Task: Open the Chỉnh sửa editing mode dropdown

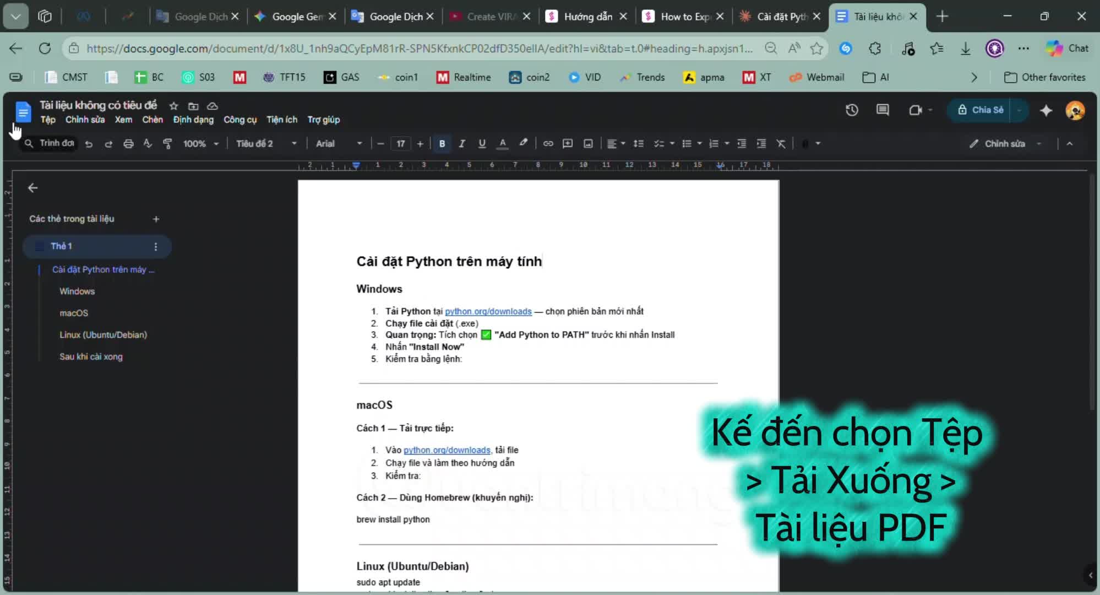Action: pyautogui.click(x=1005, y=144)
